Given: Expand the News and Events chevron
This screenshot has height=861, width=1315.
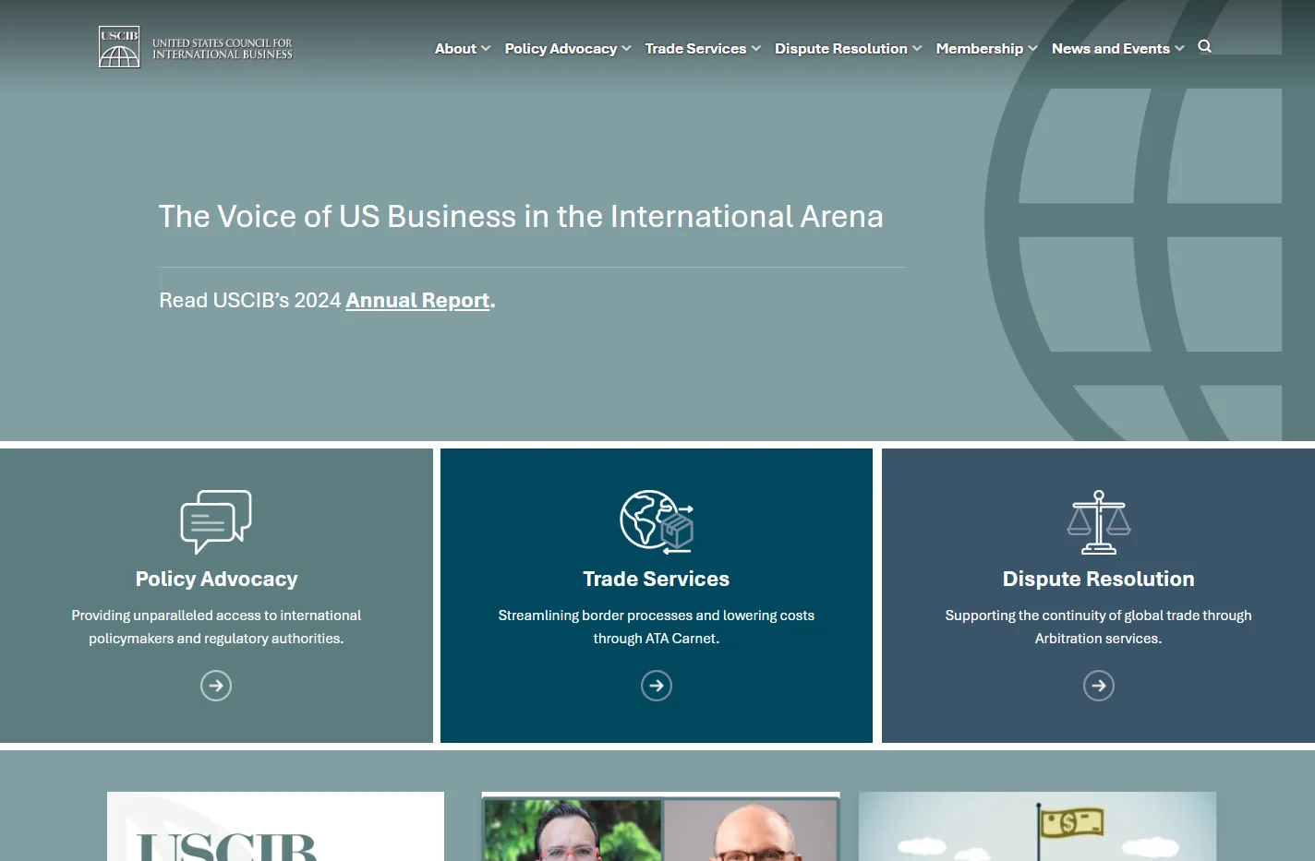Looking at the screenshot, I should coord(1179,49).
